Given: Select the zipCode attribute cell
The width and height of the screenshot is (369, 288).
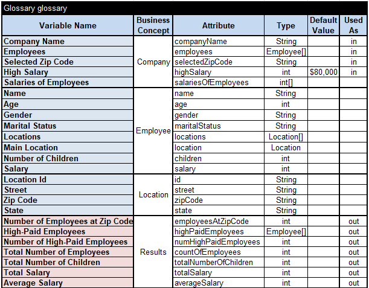Looking at the screenshot, I should point(218,200).
